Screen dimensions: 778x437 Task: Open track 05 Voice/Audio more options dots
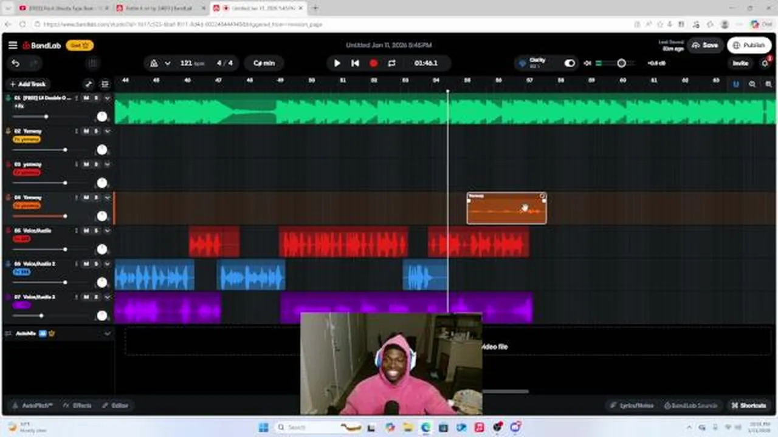pyautogui.click(x=77, y=231)
